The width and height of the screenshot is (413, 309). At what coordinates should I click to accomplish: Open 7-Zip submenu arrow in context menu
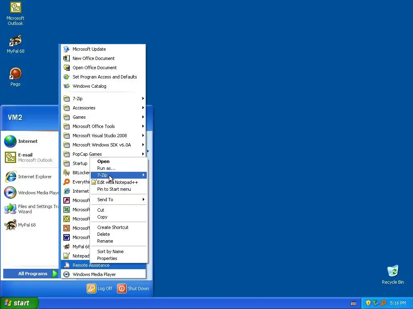(144, 175)
